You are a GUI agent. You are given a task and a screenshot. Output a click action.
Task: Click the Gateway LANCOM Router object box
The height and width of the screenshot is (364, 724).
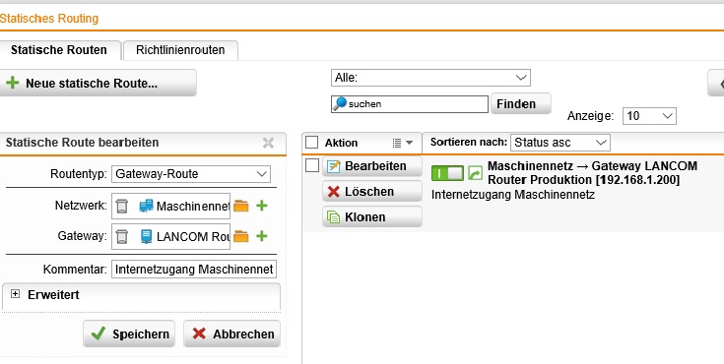(170, 236)
